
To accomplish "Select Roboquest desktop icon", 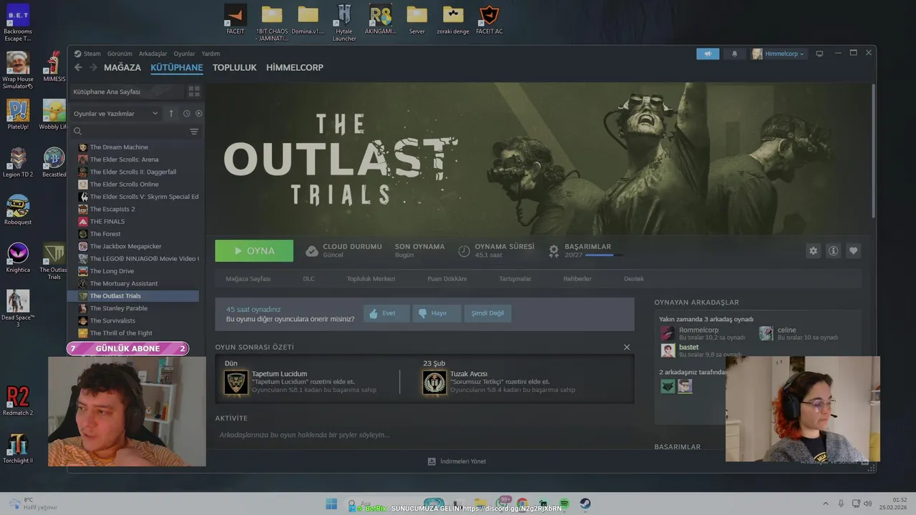I will point(18,210).
